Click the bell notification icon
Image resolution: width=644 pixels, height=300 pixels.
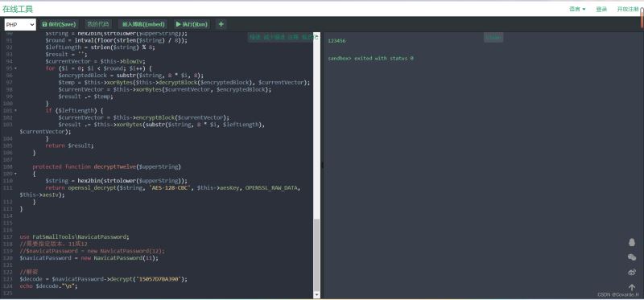[x=632, y=243]
